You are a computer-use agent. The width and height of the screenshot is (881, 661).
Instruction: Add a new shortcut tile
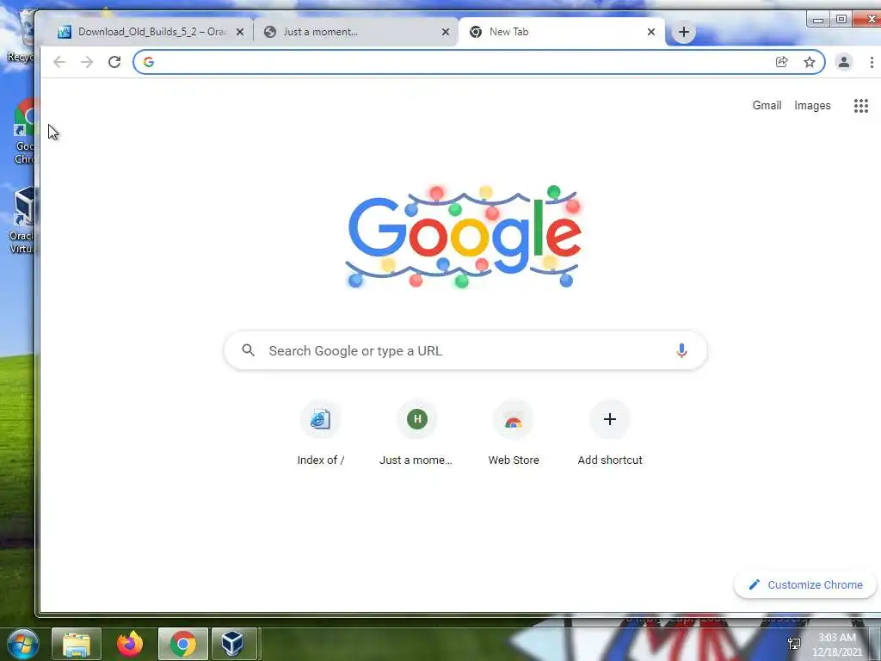610,434
